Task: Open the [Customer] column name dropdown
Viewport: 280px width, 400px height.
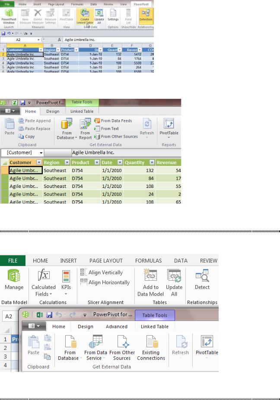Action: [x=41, y=153]
